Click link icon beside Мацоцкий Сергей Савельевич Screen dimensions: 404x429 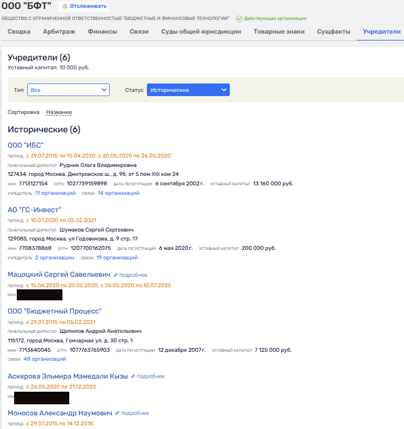(115, 275)
